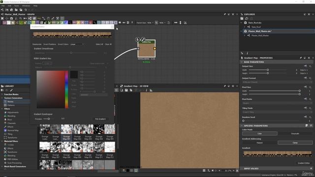315x177 pixels.
Task: Click the pink letter A text node icon
Action: click(82, 23)
